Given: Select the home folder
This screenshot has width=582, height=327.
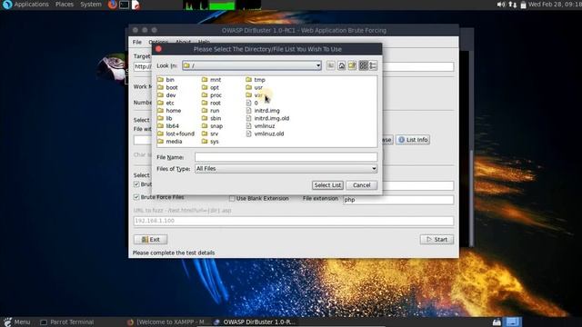Looking at the screenshot, I should pos(169,111).
